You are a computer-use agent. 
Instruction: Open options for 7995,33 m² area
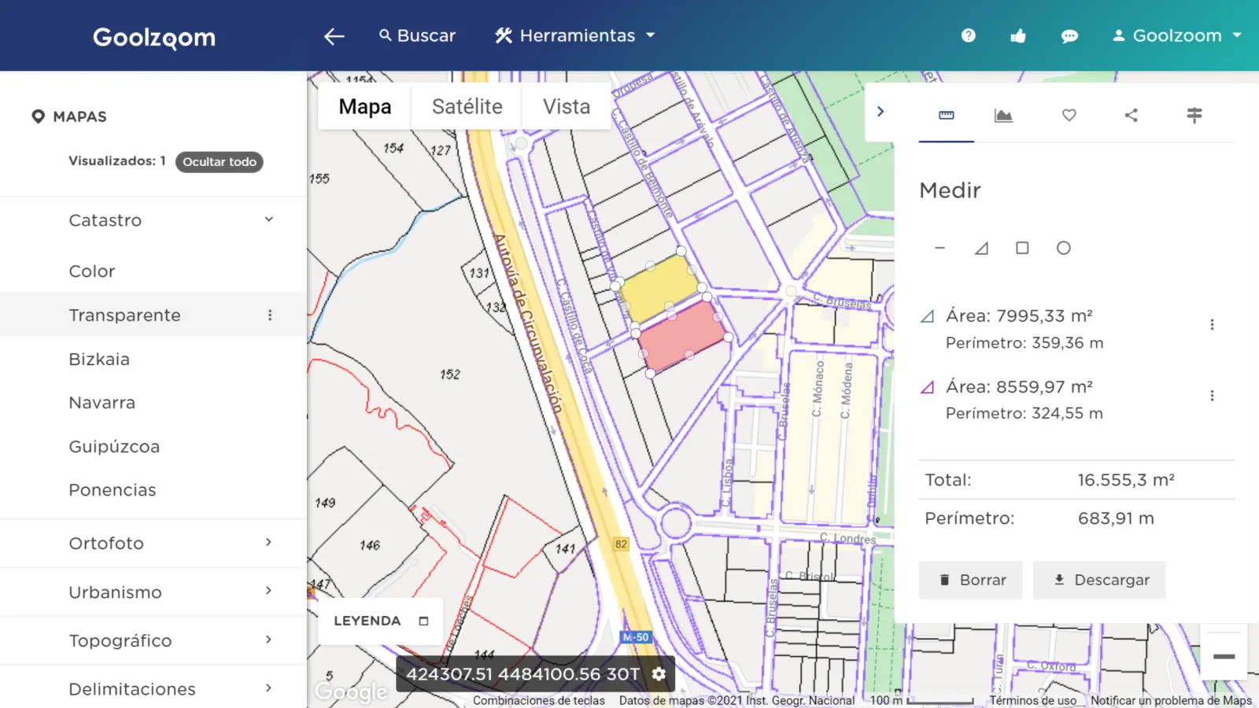tap(1212, 324)
